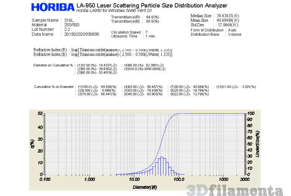Click the 3Dfilamenta watermark

click(x=238, y=189)
